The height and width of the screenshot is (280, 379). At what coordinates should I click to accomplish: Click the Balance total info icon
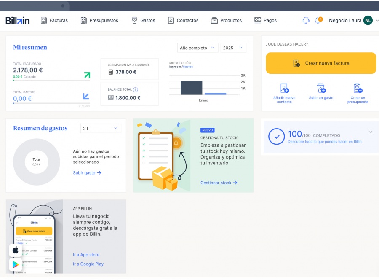pyautogui.click(x=136, y=90)
